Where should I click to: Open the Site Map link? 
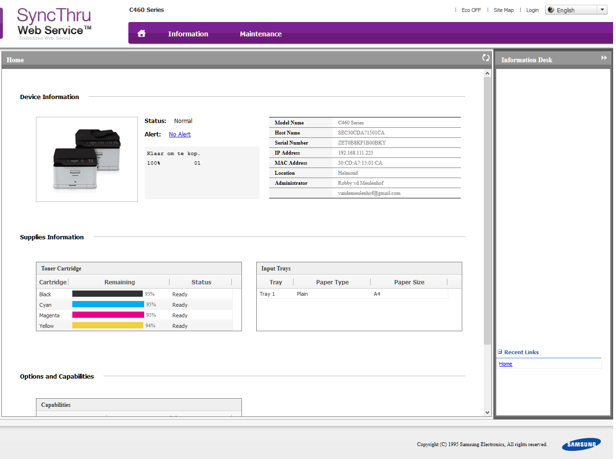click(x=503, y=10)
